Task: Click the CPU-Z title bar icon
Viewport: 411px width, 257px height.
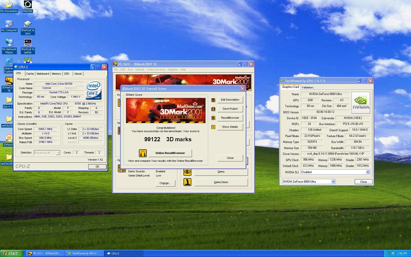Action: pyautogui.click(x=16, y=67)
